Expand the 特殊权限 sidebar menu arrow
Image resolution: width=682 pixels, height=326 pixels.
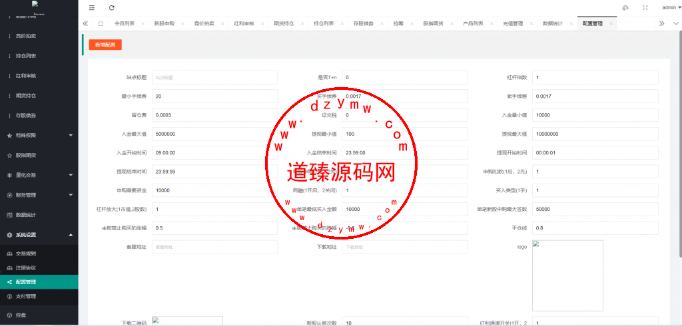(x=71, y=135)
